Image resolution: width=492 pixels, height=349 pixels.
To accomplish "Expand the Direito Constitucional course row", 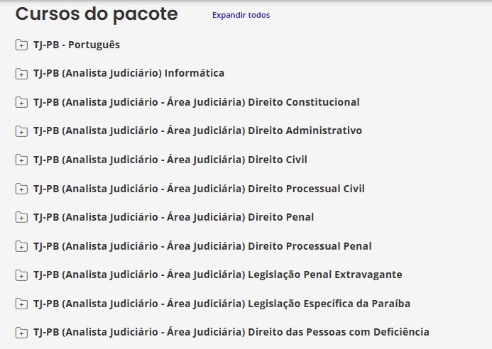I will [196, 102].
